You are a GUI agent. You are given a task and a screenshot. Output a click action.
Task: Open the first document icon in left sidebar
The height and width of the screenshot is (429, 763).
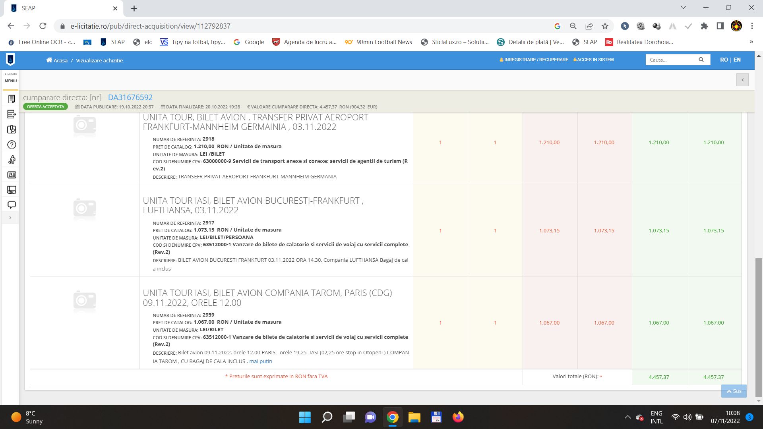point(12,99)
